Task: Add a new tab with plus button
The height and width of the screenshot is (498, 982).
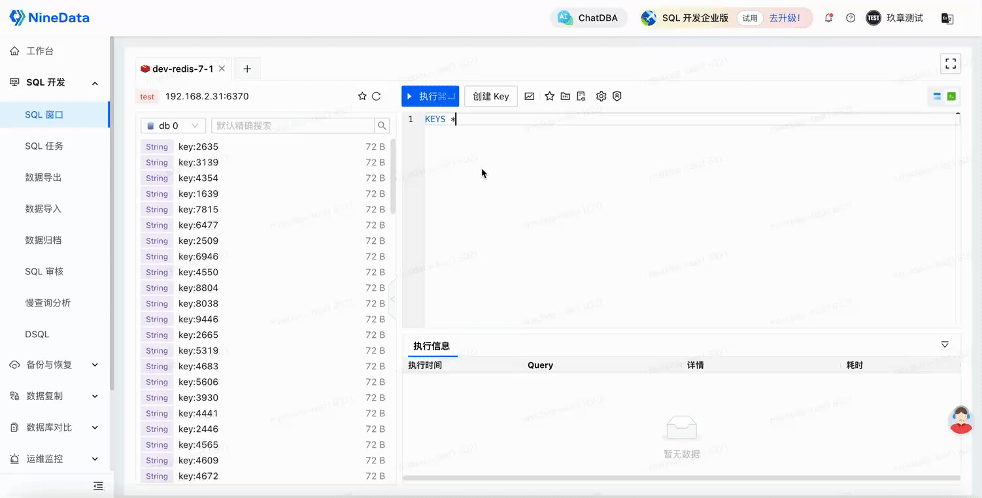Action: click(247, 69)
